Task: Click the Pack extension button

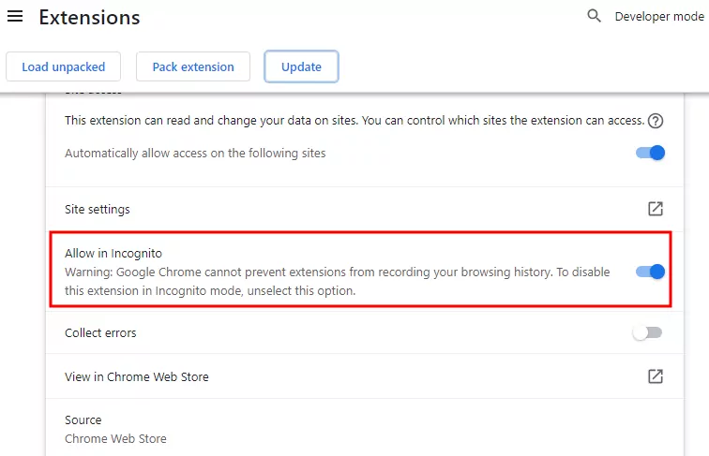Action: (x=193, y=66)
